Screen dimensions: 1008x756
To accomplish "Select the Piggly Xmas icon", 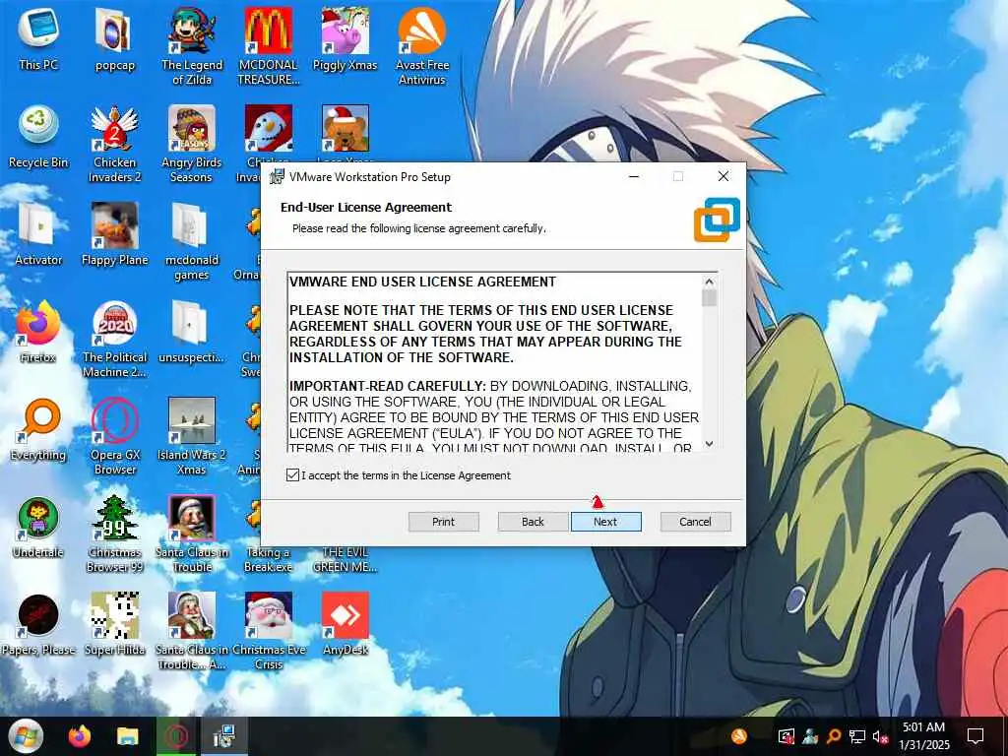I will 346,39.
